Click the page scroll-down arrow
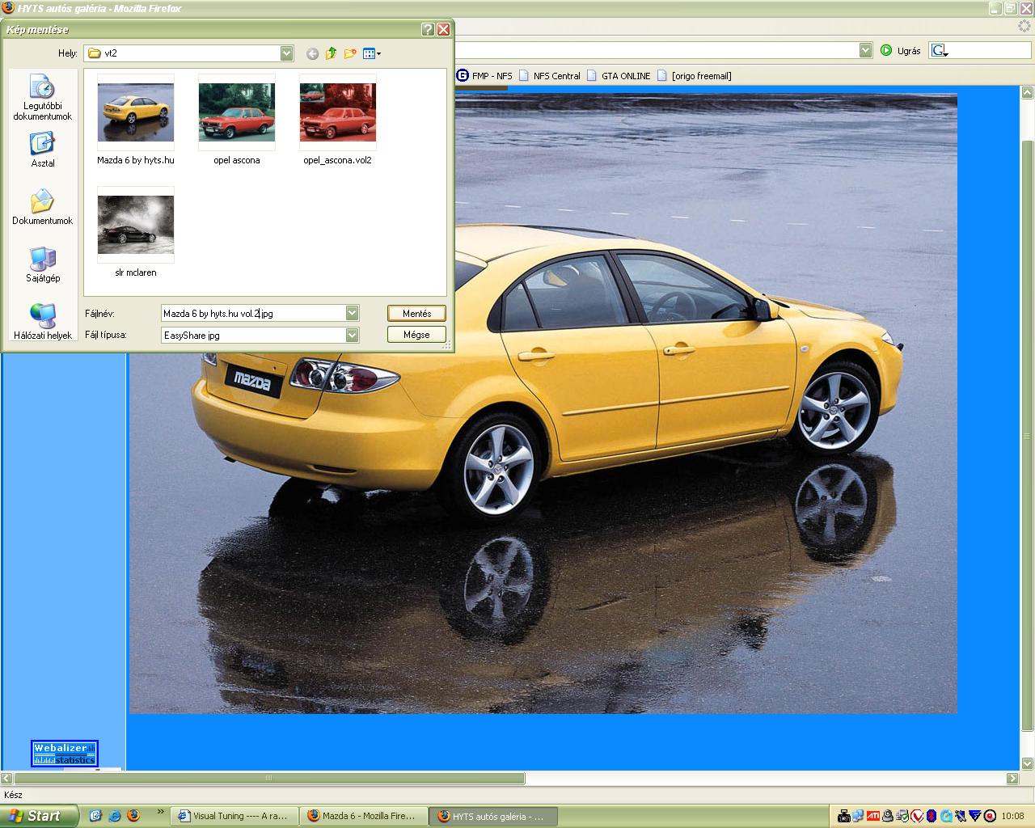 [1028, 763]
